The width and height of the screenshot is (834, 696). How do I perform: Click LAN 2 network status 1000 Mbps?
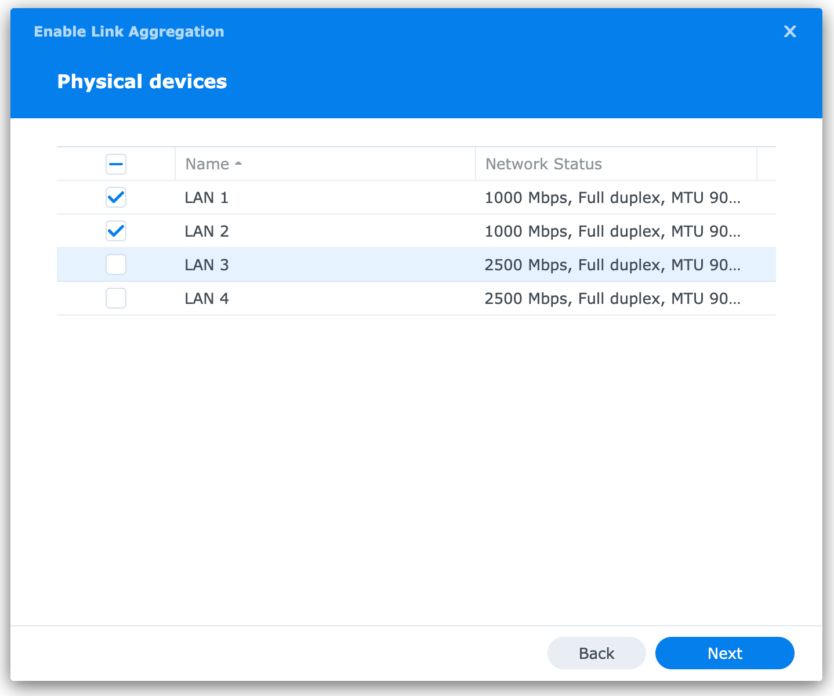click(x=612, y=231)
